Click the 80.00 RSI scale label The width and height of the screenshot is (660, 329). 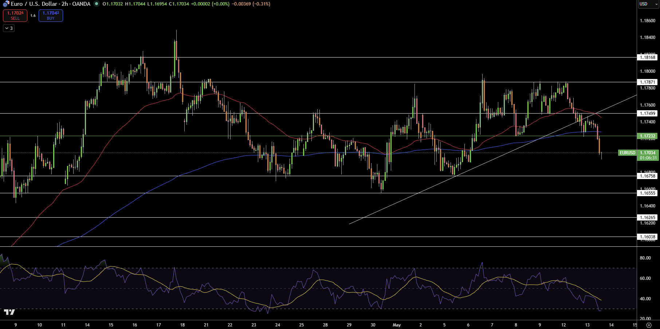[x=645, y=258]
